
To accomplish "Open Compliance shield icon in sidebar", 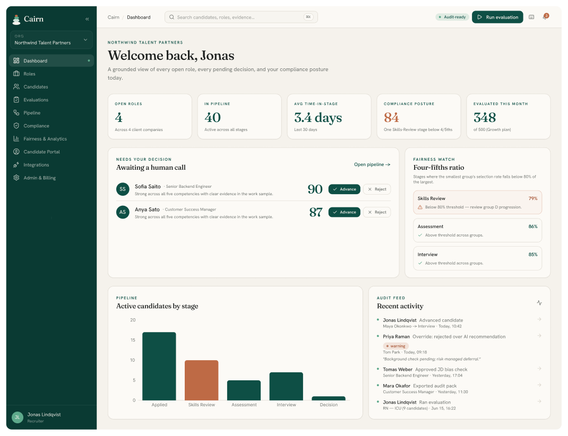I will tap(16, 126).
